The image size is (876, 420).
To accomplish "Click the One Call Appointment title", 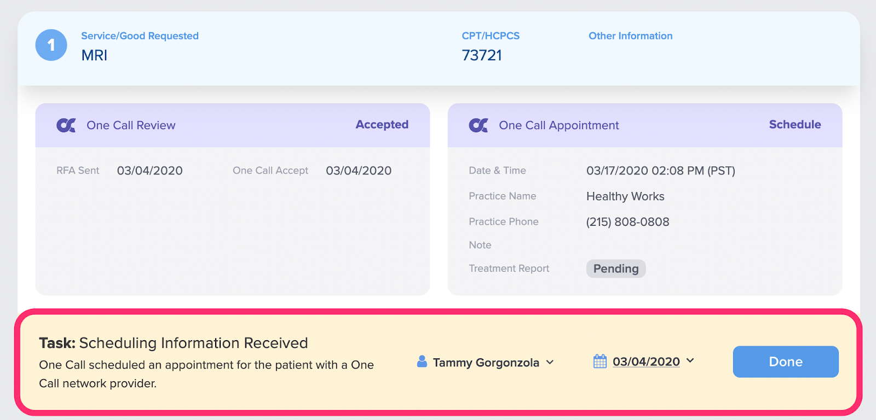I will click(x=559, y=125).
